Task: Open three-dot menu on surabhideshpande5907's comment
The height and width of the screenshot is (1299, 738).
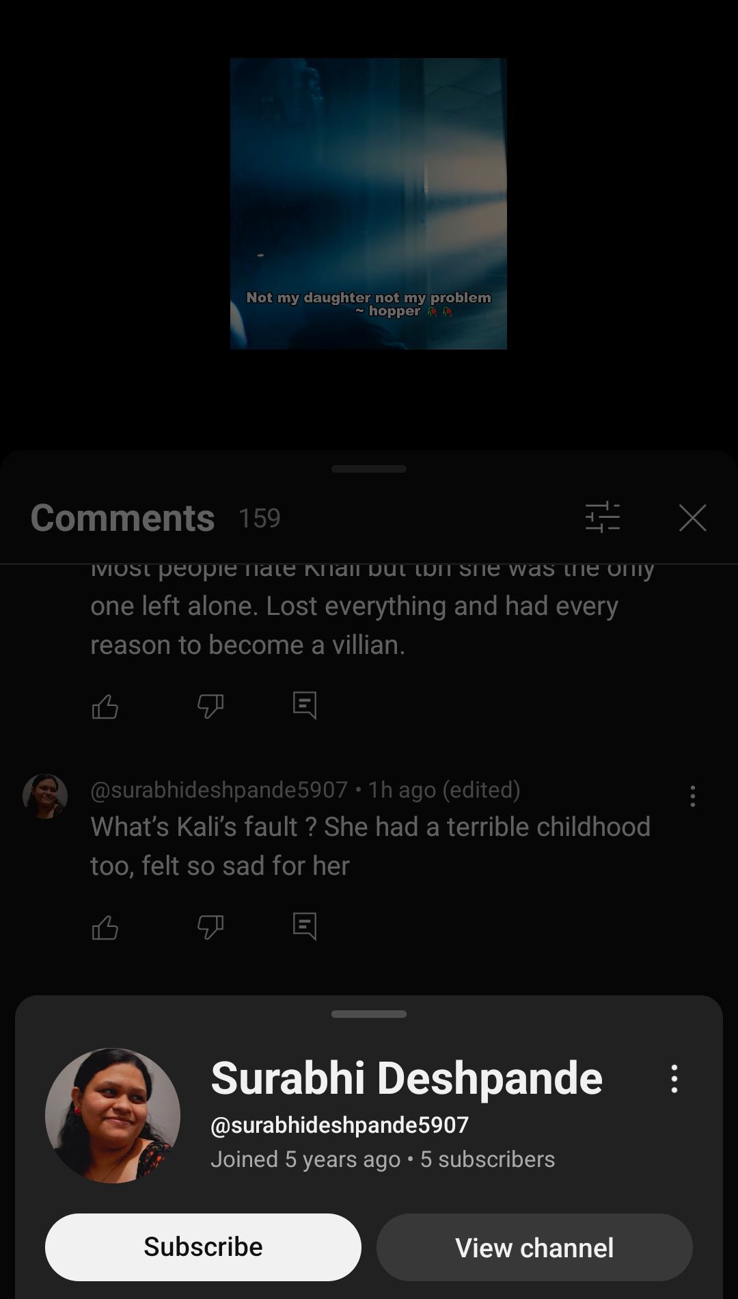Action: tap(693, 796)
